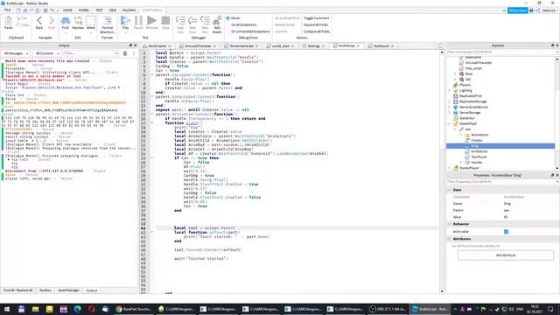Viewport: 560px width, 315px height.
Task: Click the Add Watch icon
Action: 217,24
